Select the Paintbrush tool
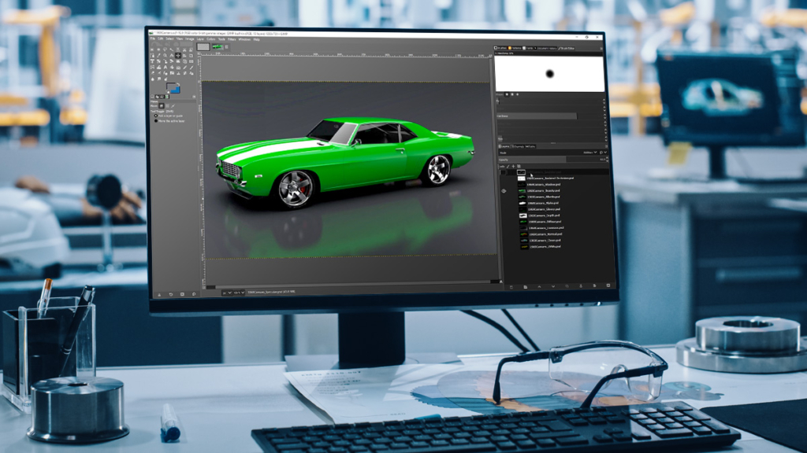This screenshot has height=453, width=807. point(191,67)
